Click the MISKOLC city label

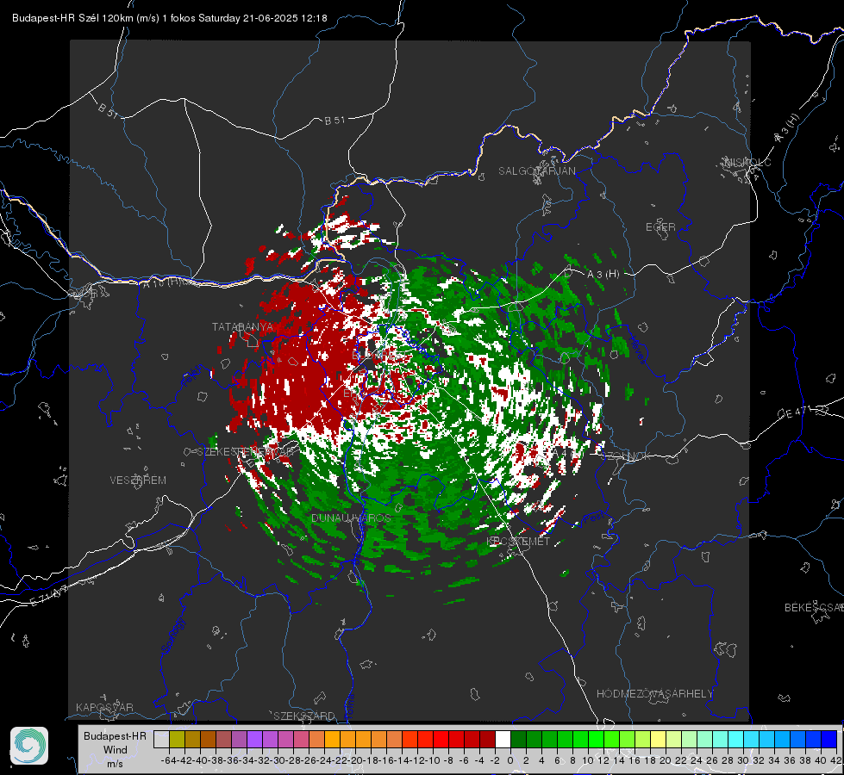point(747,163)
